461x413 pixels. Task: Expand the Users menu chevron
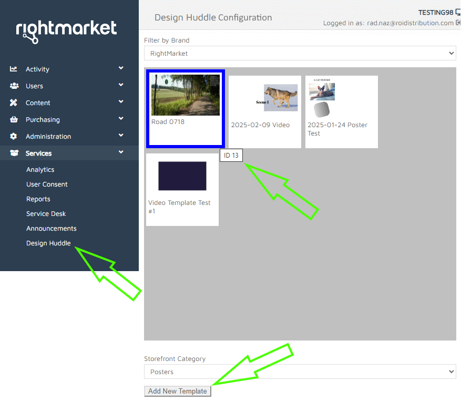(121, 85)
